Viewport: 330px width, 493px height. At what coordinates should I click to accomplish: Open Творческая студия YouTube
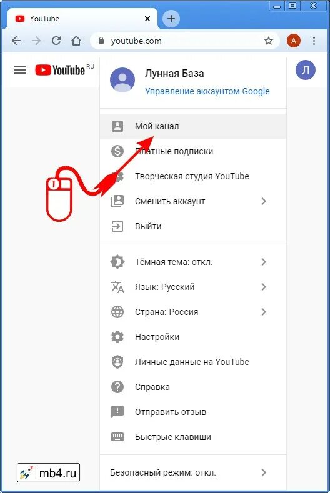click(193, 176)
